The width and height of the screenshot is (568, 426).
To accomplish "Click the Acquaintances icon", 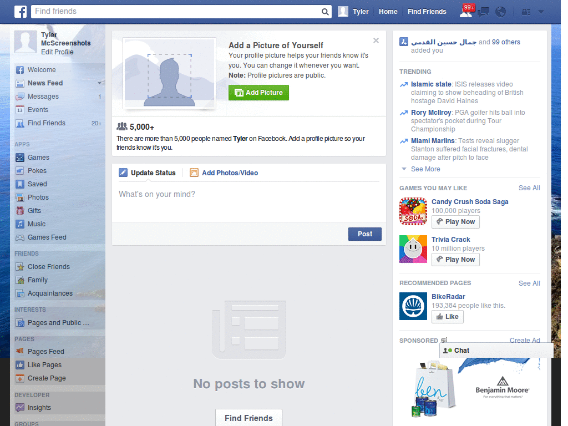I will coord(20,293).
